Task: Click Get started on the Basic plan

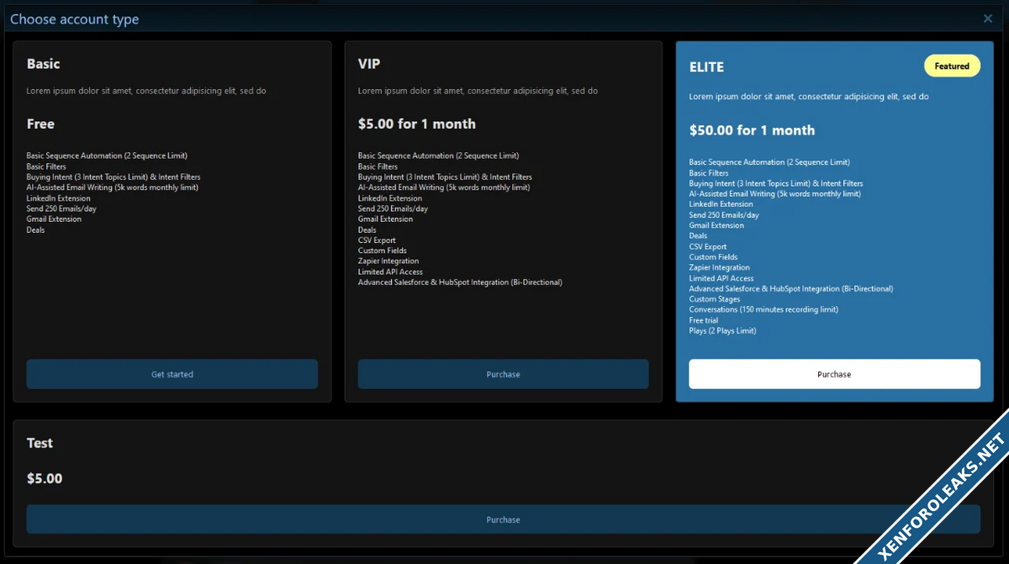Action: point(172,374)
